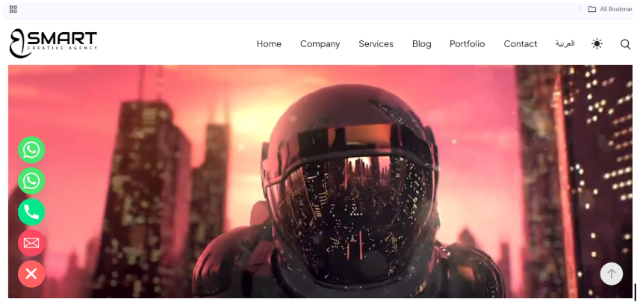The image size is (640, 305).
Task: Open the All Bookmarks folder
Action: tap(609, 9)
